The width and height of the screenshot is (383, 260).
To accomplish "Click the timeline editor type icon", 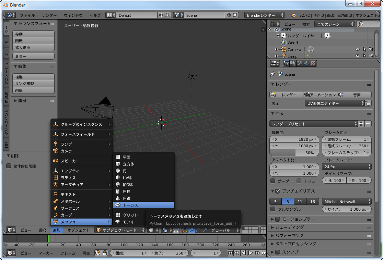I will tap(11, 253).
